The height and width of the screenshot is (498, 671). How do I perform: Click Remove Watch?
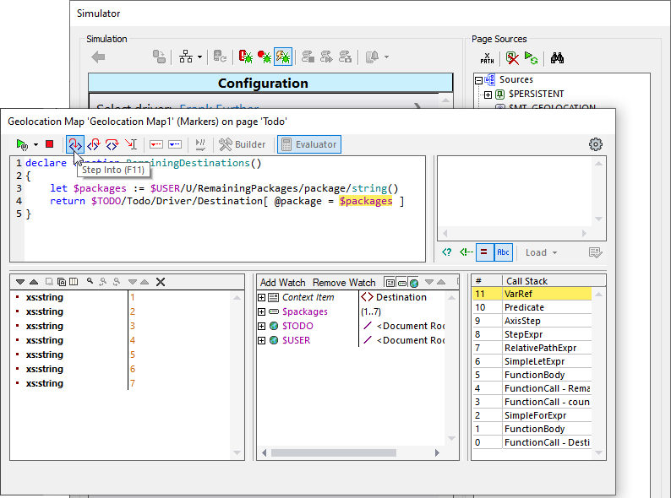click(x=344, y=282)
